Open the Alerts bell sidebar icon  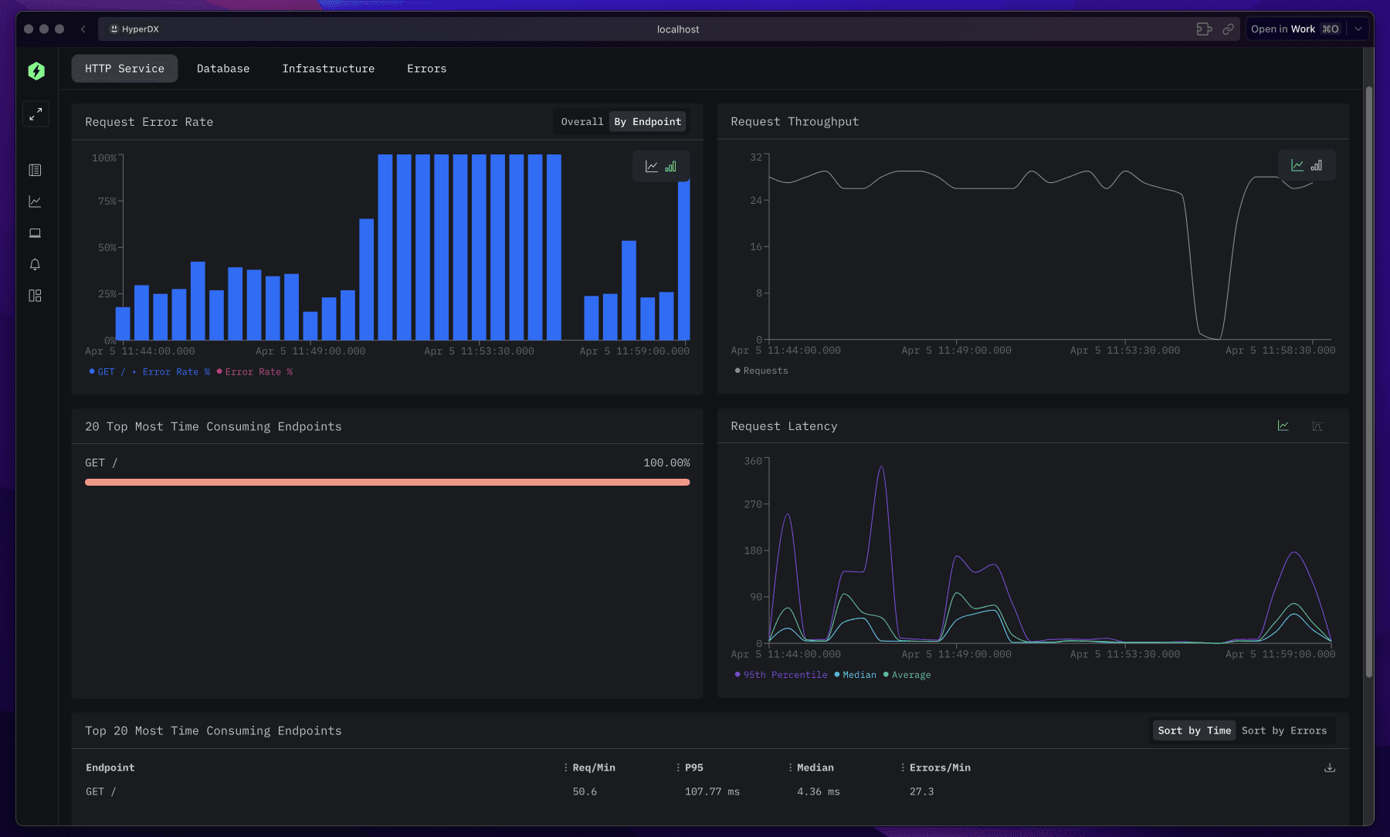[x=35, y=265]
